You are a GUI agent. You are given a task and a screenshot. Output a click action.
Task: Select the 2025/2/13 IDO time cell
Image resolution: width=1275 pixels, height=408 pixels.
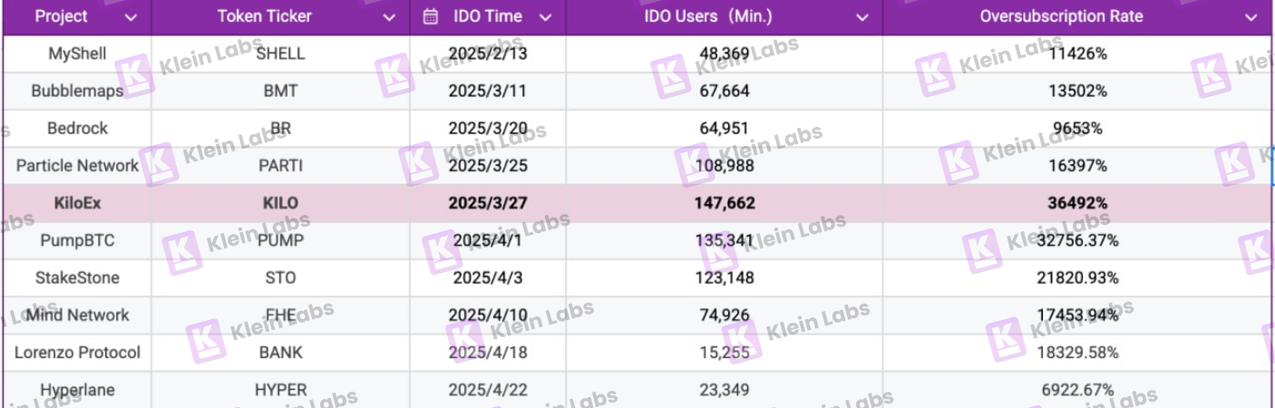pyautogui.click(x=488, y=53)
